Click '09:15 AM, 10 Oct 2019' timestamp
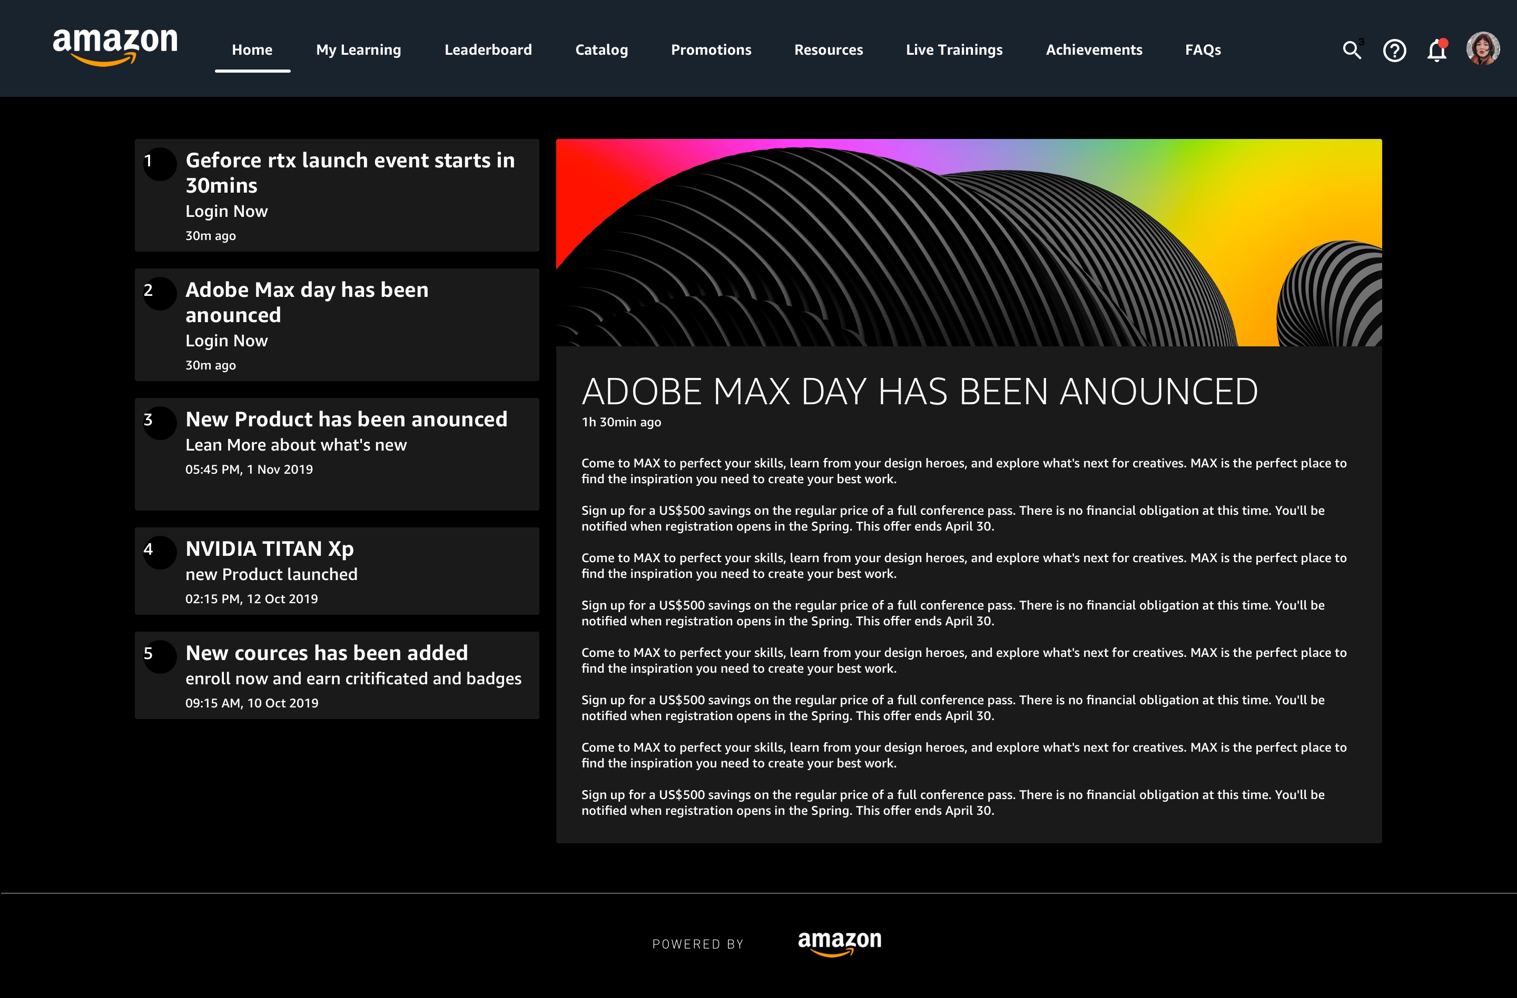The height and width of the screenshot is (998, 1517). coord(252,703)
